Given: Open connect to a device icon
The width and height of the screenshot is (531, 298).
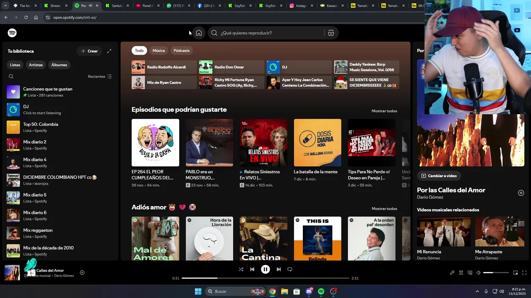Looking at the screenshot, I should [x=470, y=273].
